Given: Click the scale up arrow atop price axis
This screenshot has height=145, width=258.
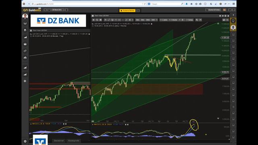Looking at the screenshot, I should [x=218, y=24].
